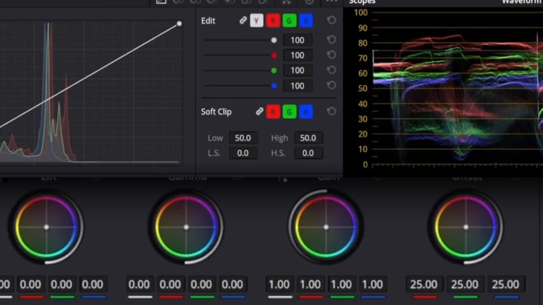The width and height of the screenshot is (543, 305).
Task: Select the blue B channel in Edit
Action: pyautogui.click(x=306, y=21)
